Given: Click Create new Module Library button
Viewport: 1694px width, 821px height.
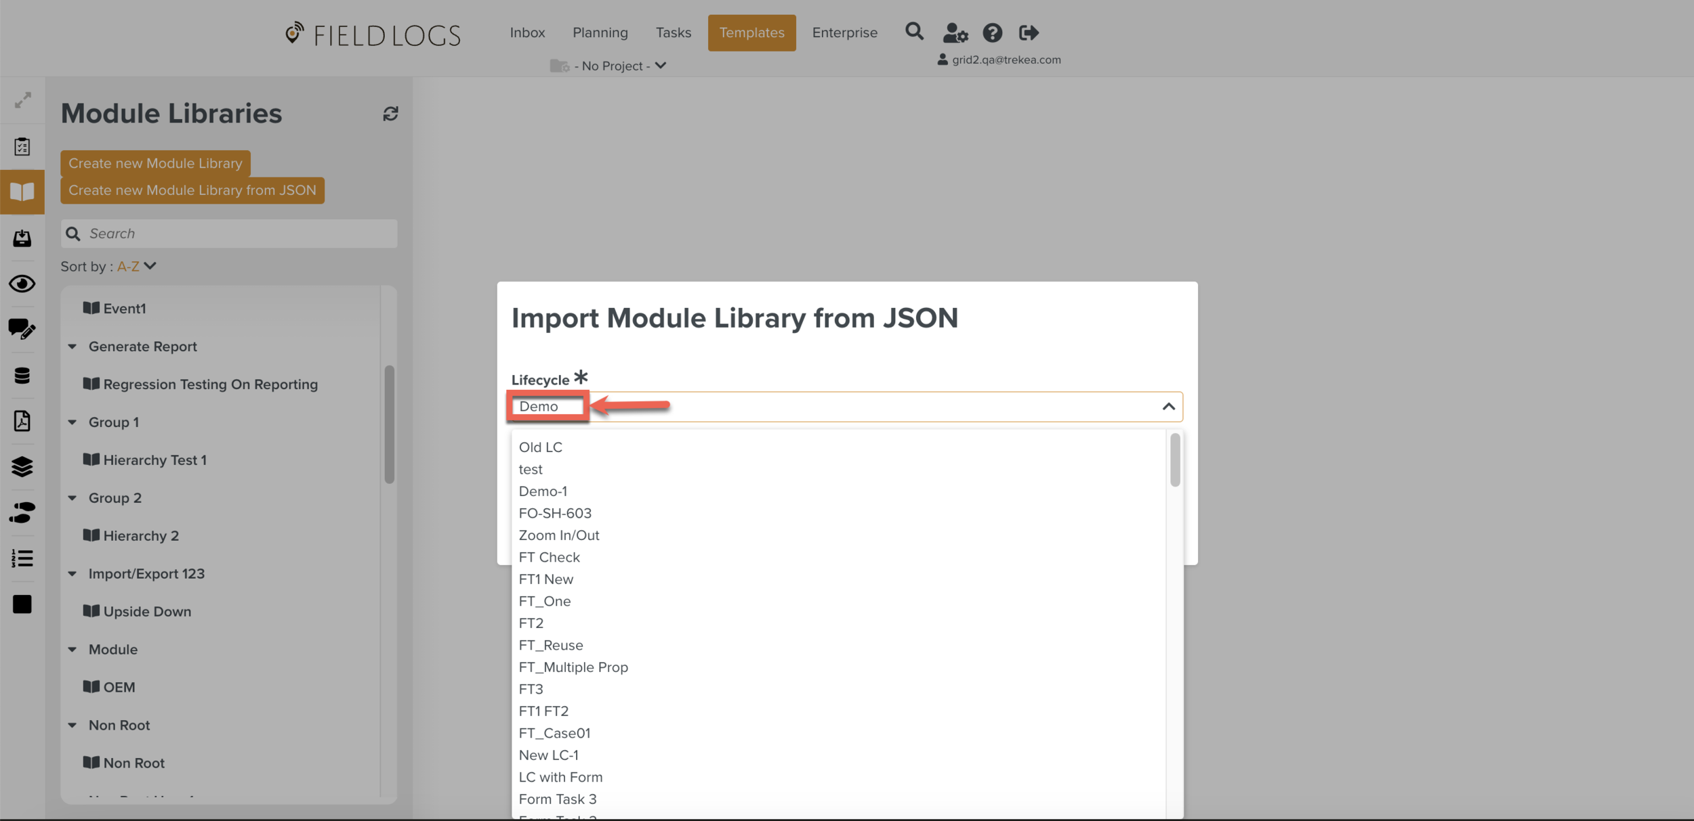Looking at the screenshot, I should click(x=155, y=163).
